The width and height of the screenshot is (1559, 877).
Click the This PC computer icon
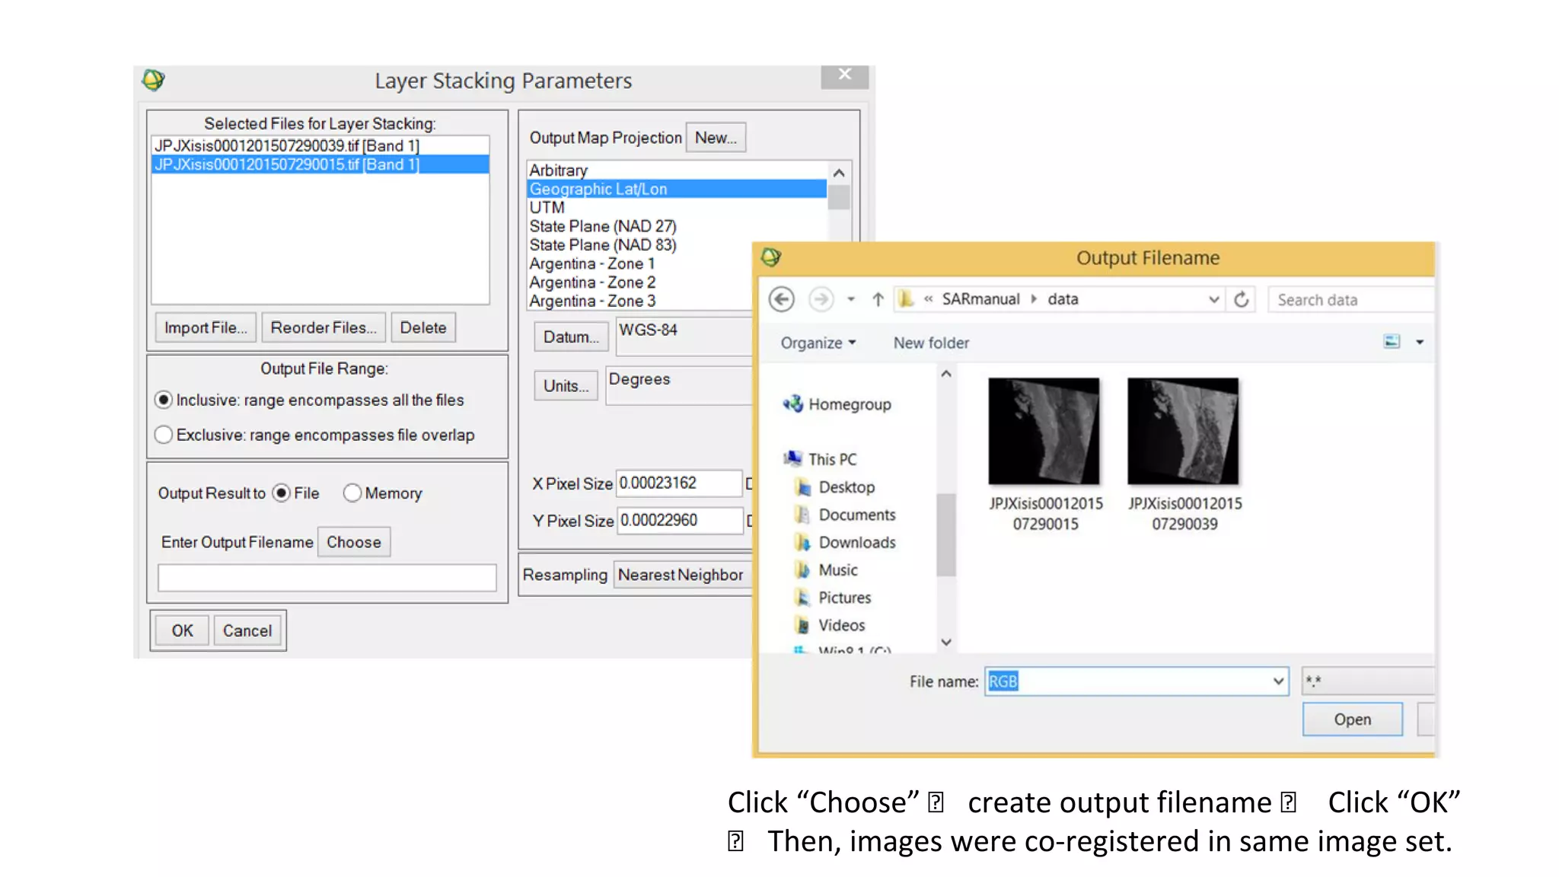pyautogui.click(x=792, y=458)
